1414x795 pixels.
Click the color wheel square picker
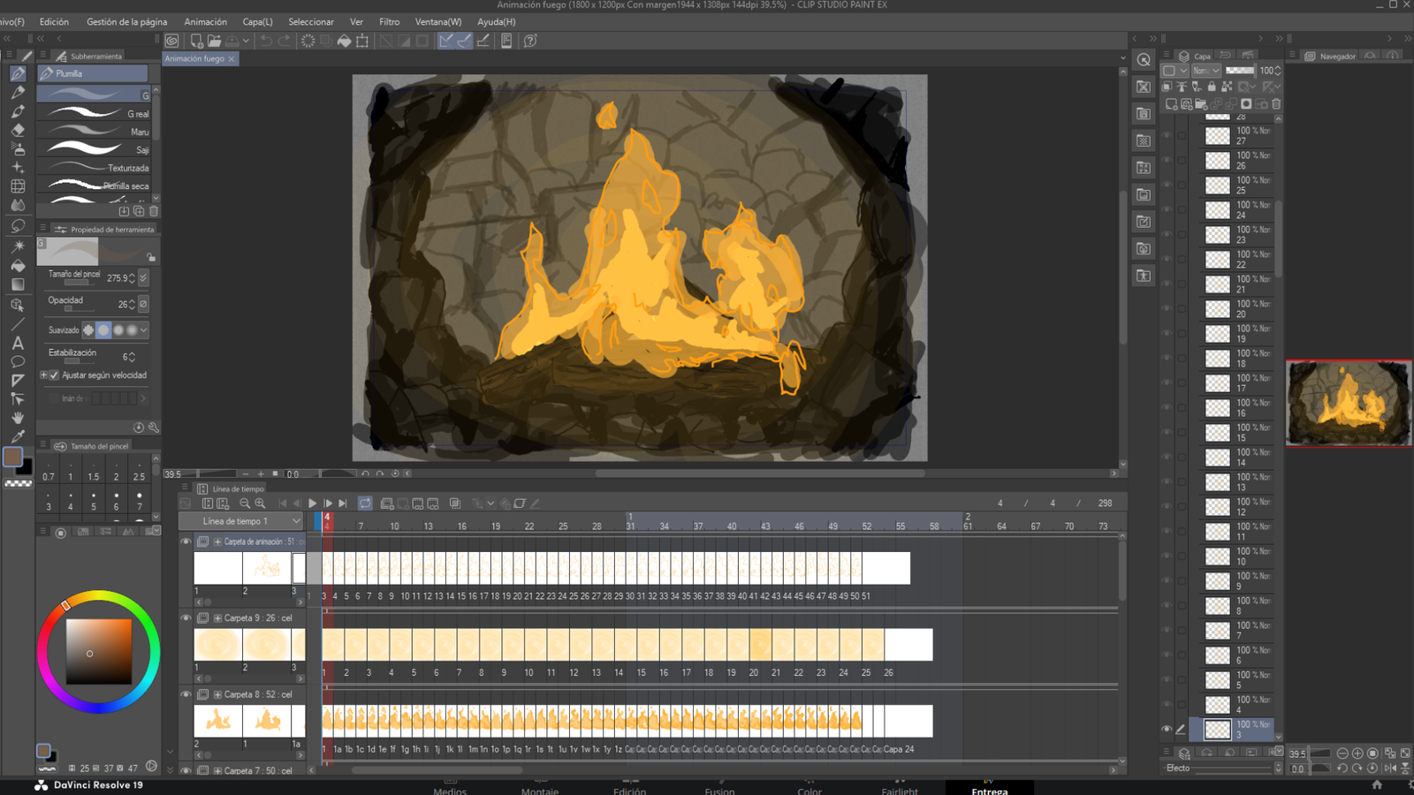[99, 651]
